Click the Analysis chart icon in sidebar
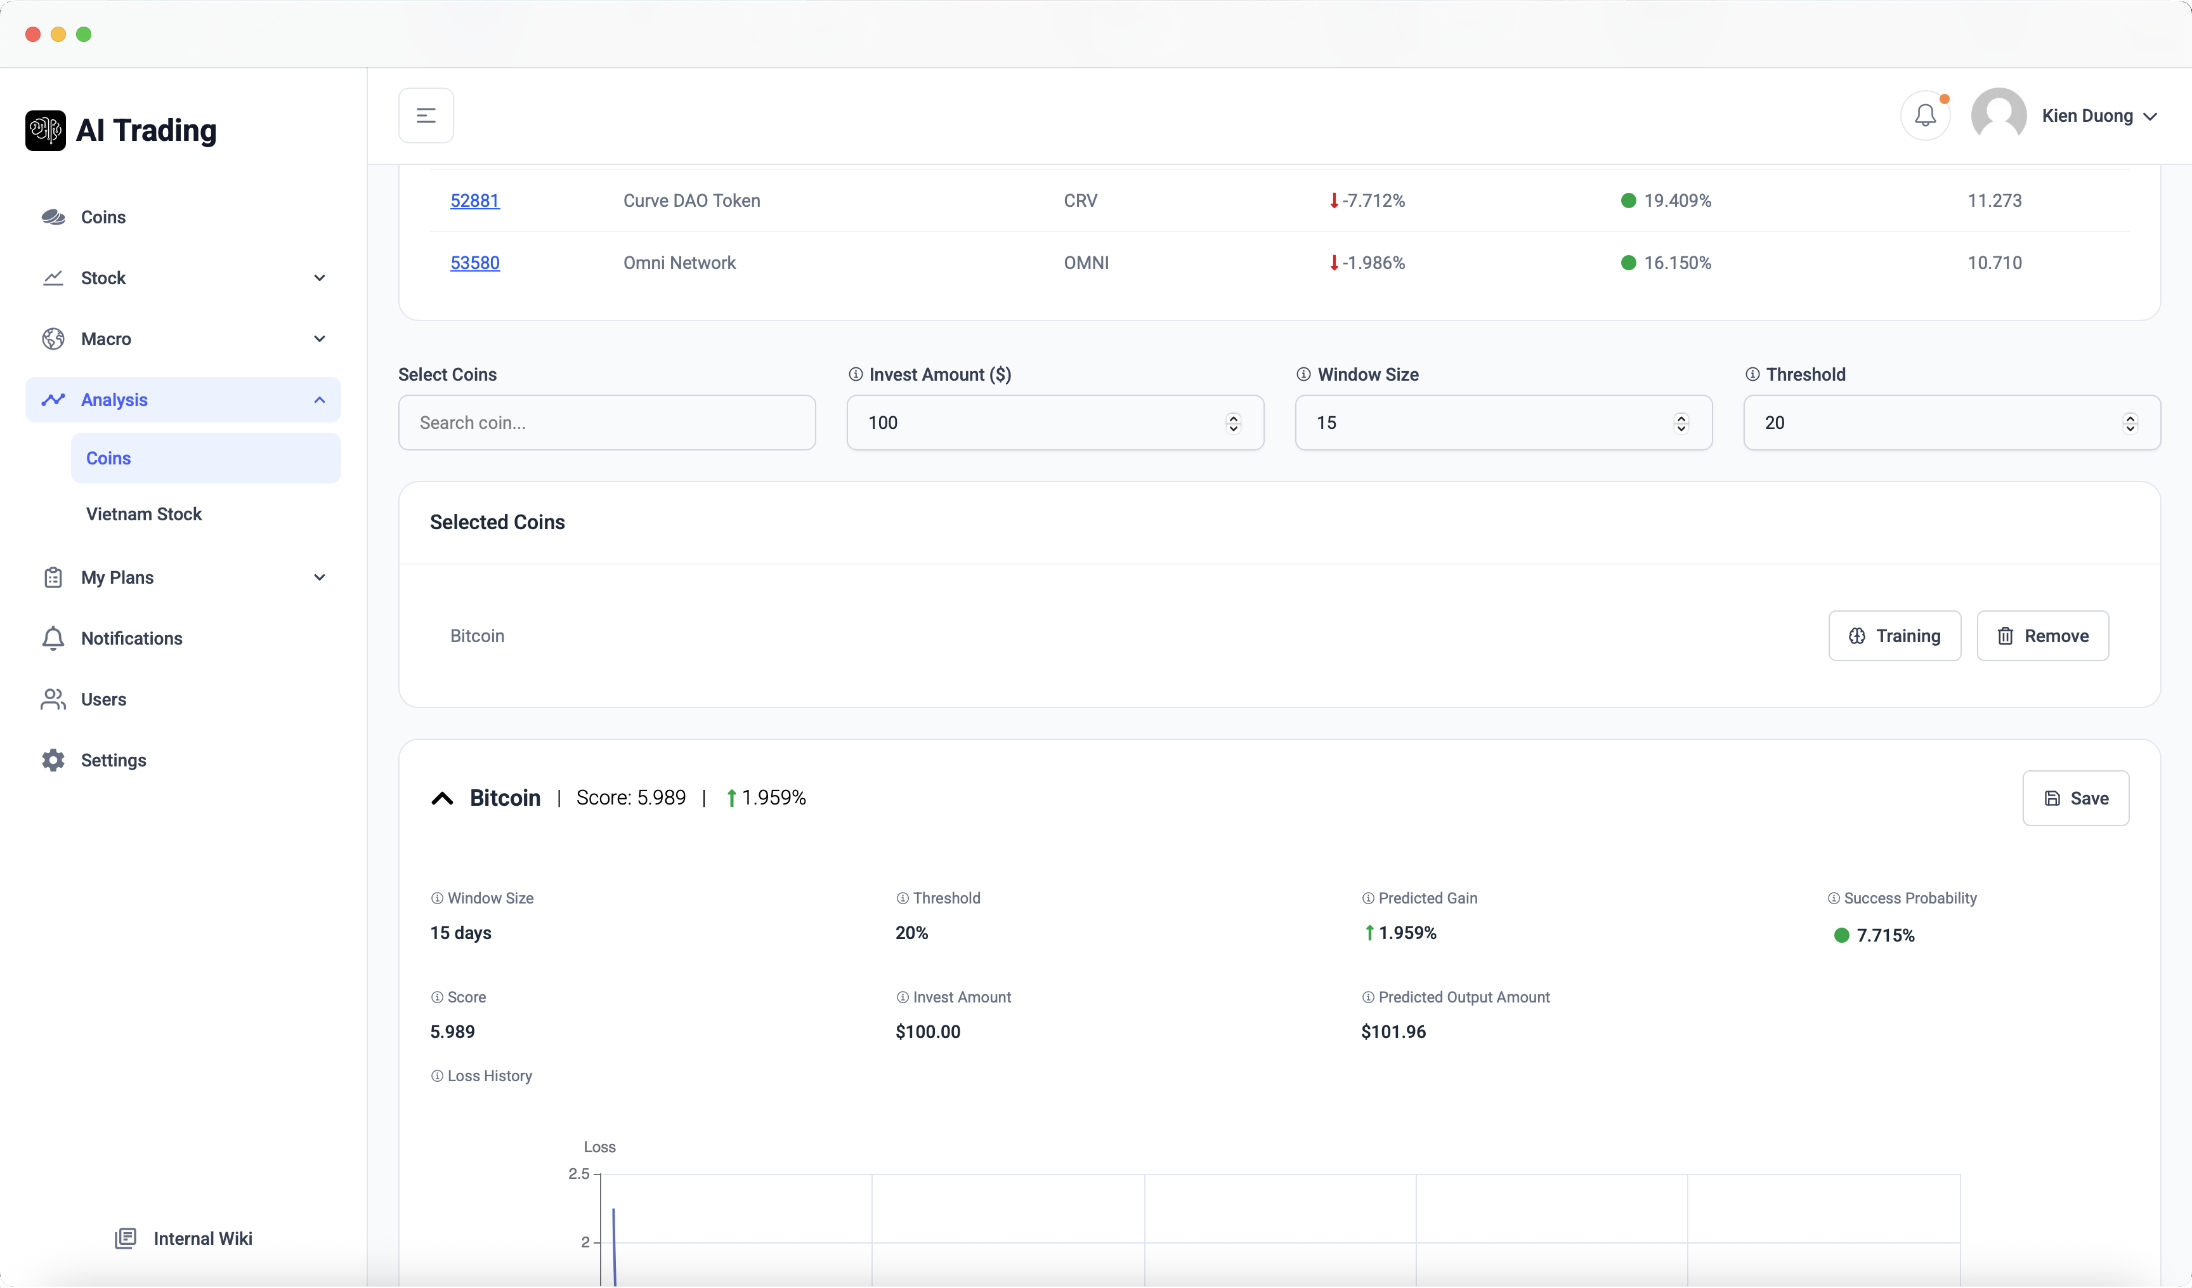Image resolution: width=2192 pixels, height=1288 pixels. pos(53,400)
